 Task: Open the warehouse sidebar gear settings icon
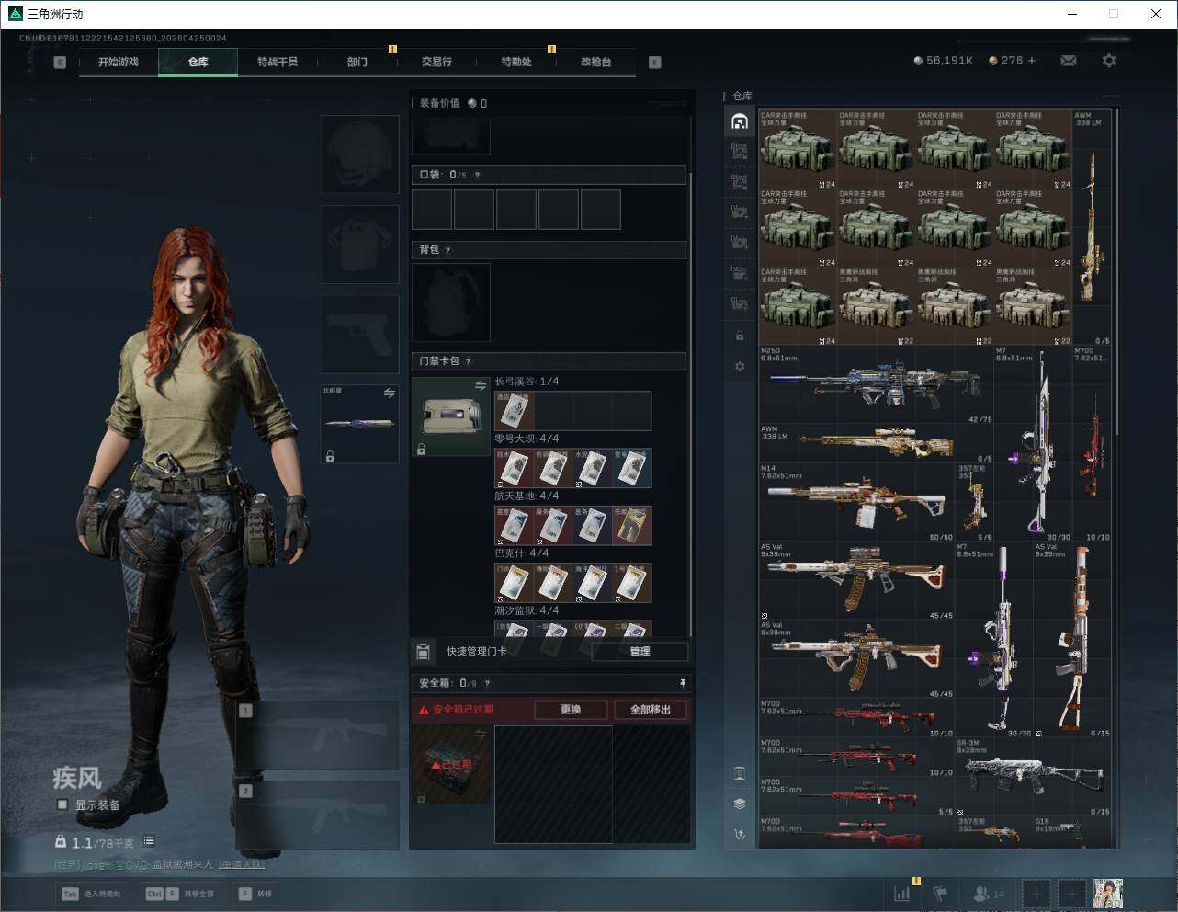click(740, 366)
